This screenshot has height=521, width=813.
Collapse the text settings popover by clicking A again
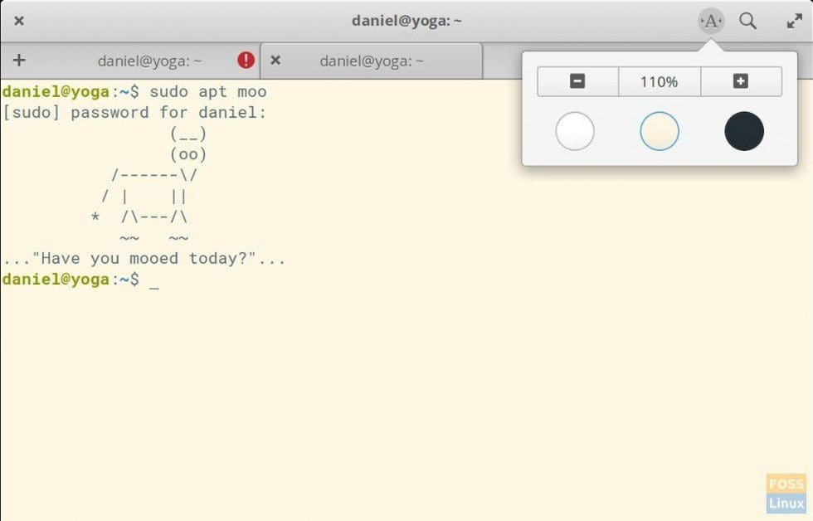(x=711, y=21)
